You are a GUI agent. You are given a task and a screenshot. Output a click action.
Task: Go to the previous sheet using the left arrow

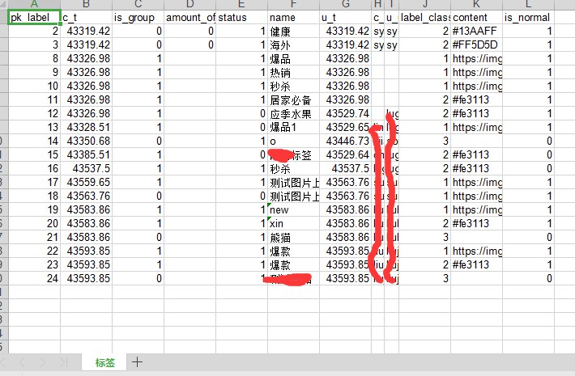(23, 362)
